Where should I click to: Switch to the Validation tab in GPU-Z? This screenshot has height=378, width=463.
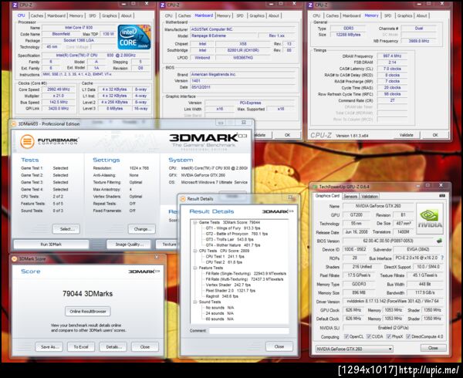click(370, 196)
